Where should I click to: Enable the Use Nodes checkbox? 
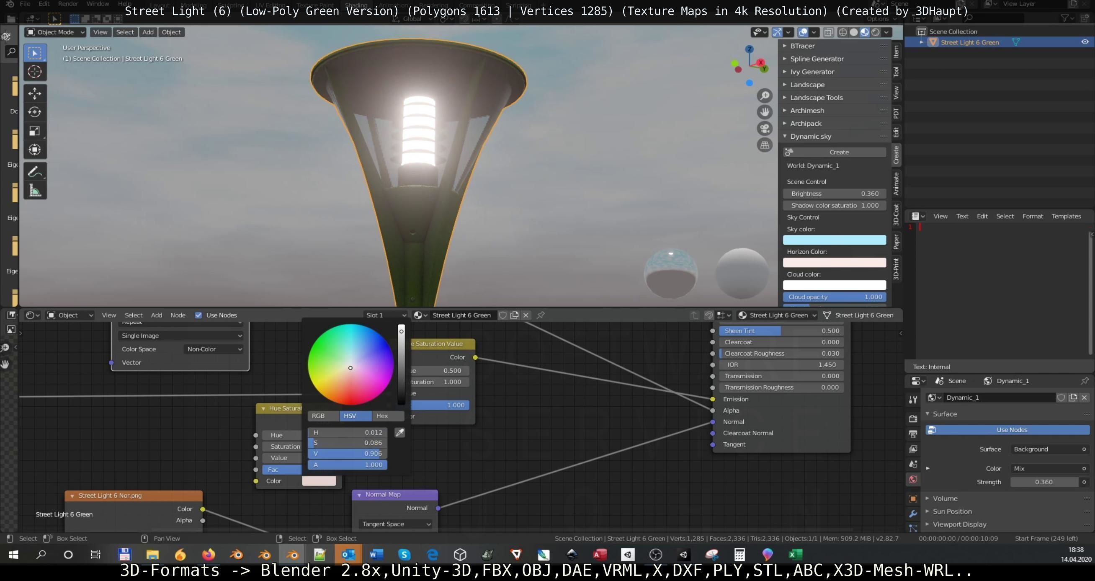tap(198, 315)
